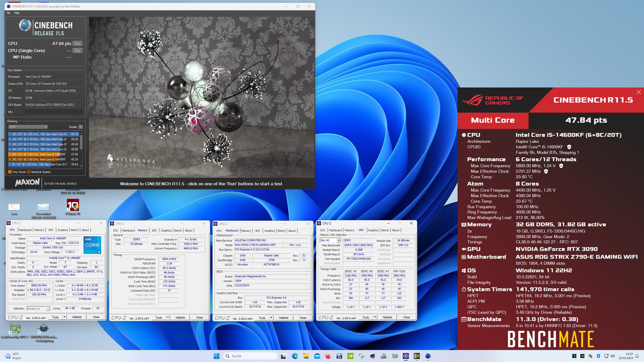Screen dimensions: 644x362
Task: Click the taskbar Suche search box
Action: tap(250, 356)
